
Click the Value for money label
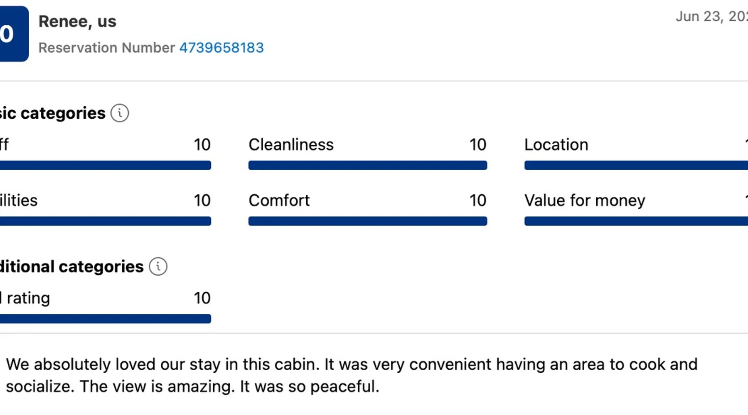(585, 200)
